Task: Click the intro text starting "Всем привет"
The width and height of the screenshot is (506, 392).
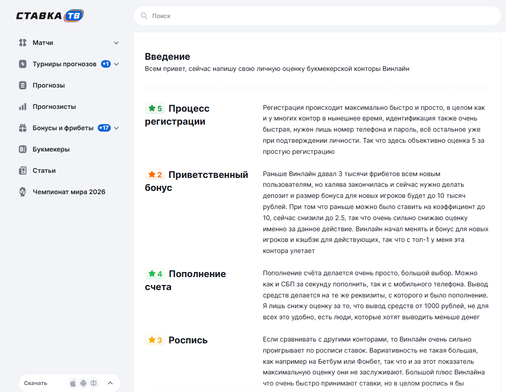Action: (277, 69)
